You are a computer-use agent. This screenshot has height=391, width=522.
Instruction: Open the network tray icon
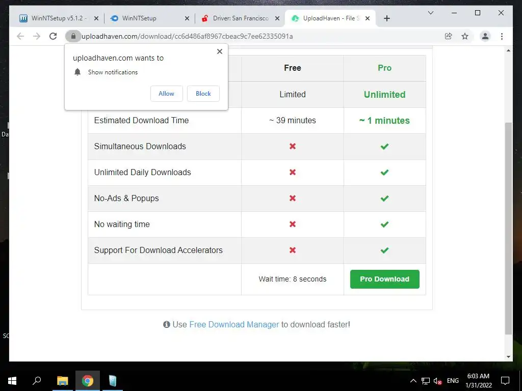426,381
